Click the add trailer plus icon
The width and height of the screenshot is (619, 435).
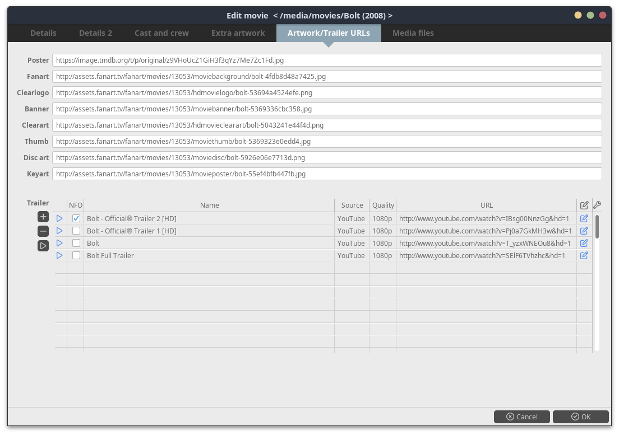[x=43, y=217]
